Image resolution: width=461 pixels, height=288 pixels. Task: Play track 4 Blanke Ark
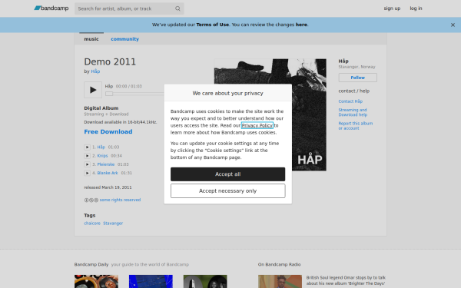87,173
